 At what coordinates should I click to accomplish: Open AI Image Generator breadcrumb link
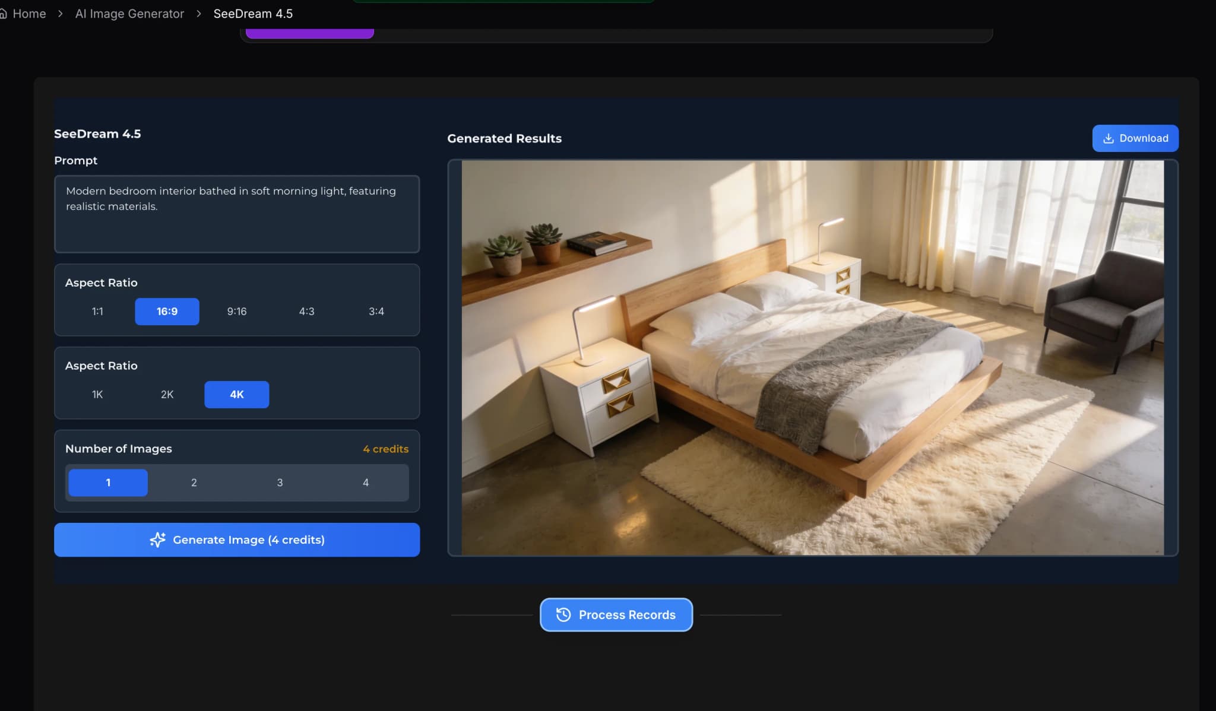(129, 14)
